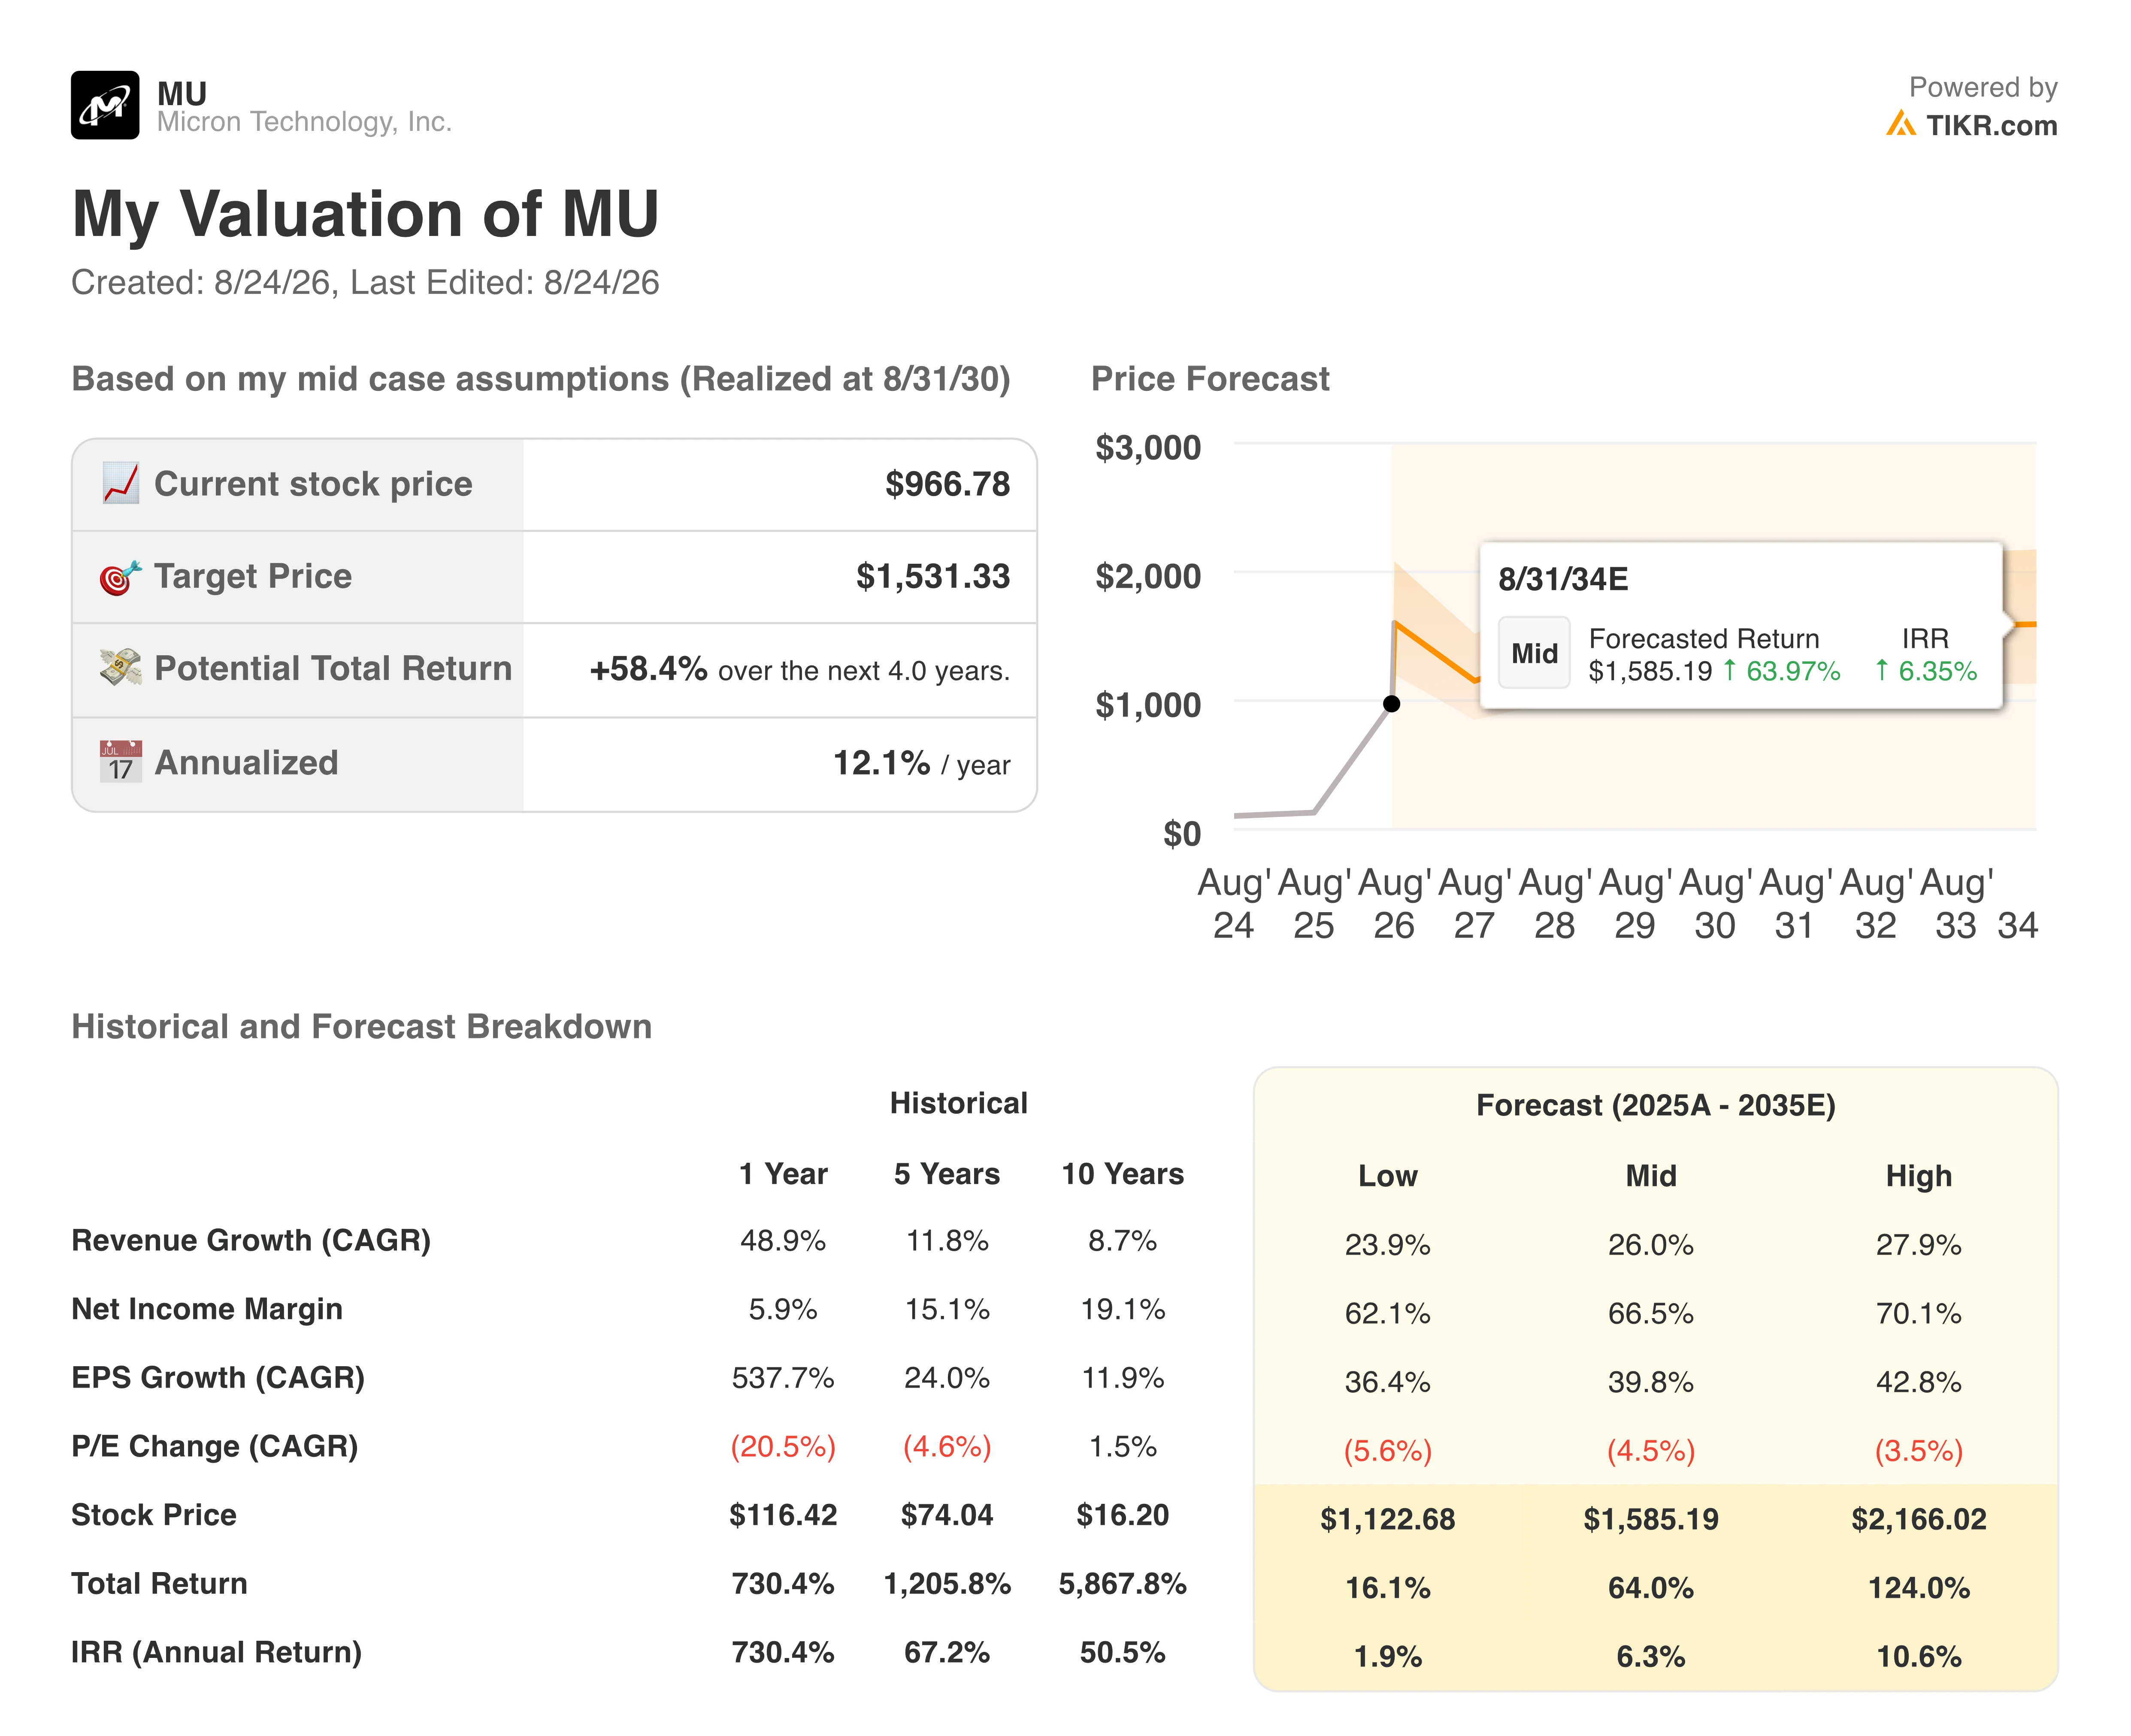Click the $3,000 y-axis label
2131x1736 pixels.
coord(1148,448)
